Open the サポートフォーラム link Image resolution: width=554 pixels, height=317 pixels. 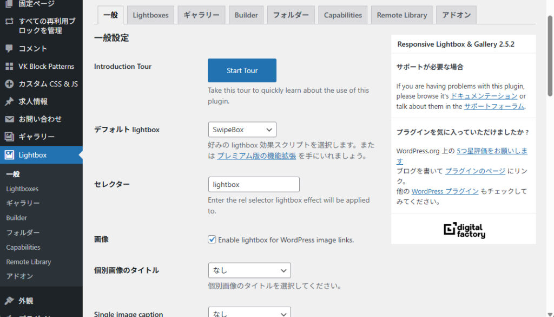pyautogui.click(x=494, y=106)
